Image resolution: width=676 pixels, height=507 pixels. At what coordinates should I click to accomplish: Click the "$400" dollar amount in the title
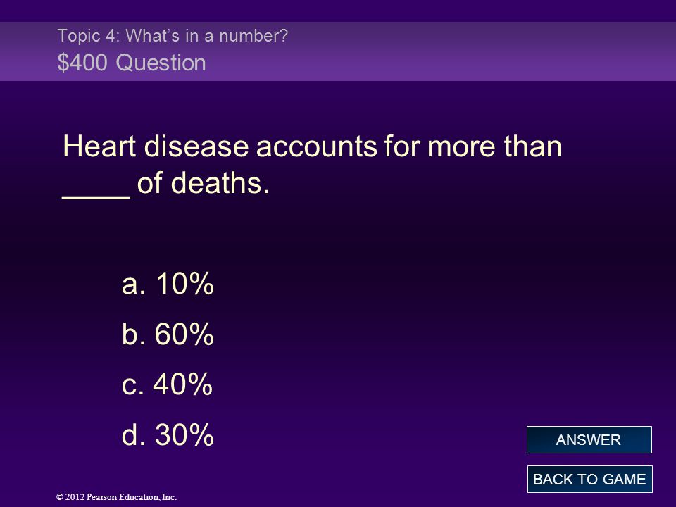tap(82, 63)
